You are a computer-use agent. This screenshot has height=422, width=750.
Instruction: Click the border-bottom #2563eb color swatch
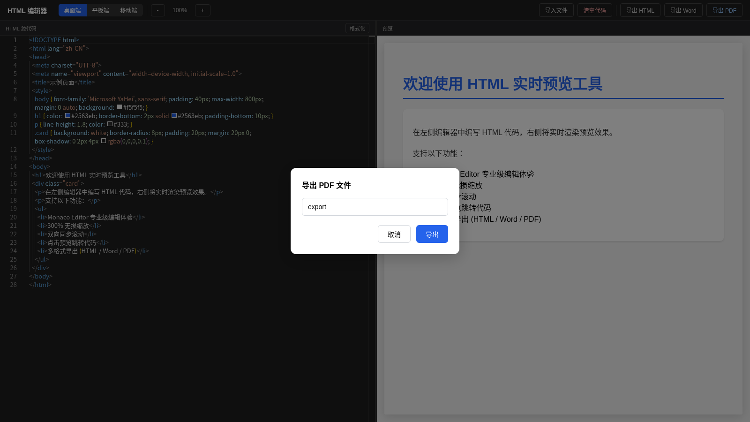(x=174, y=115)
